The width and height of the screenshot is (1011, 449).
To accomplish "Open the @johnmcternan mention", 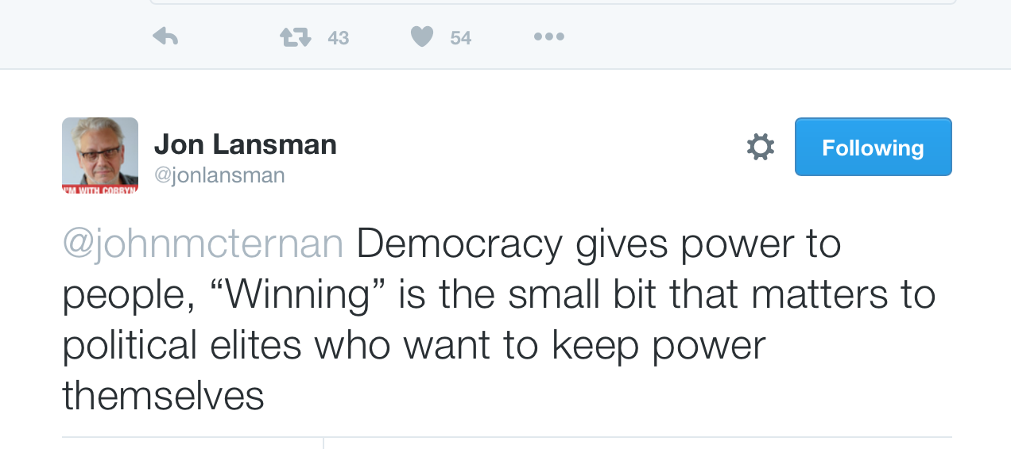I will click(x=203, y=244).
